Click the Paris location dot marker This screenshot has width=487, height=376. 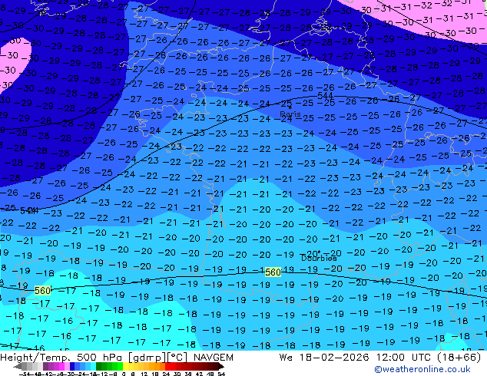click(x=290, y=107)
